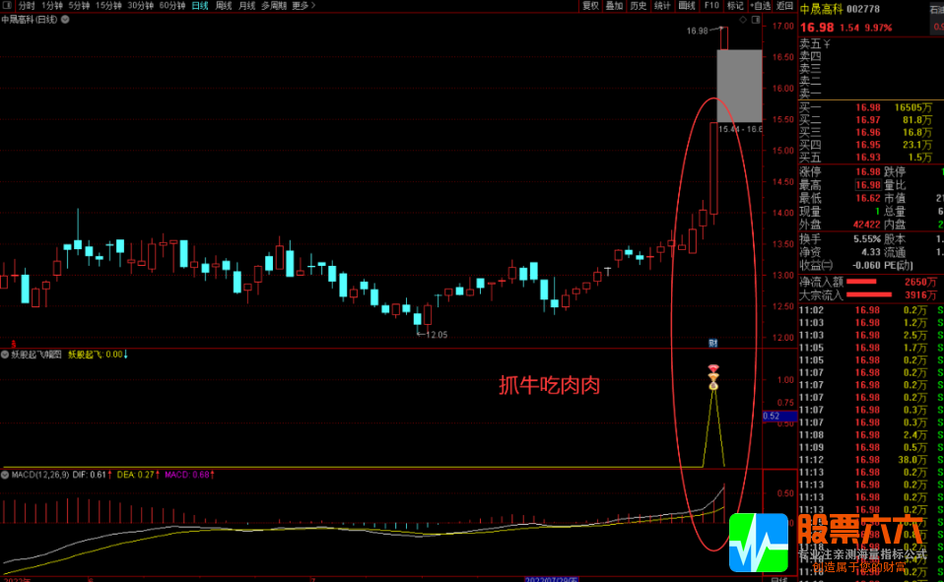Viewport: 944px width, 582px height.
Task: Click the green 股票六六 logo icon
Action: coord(758,542)
